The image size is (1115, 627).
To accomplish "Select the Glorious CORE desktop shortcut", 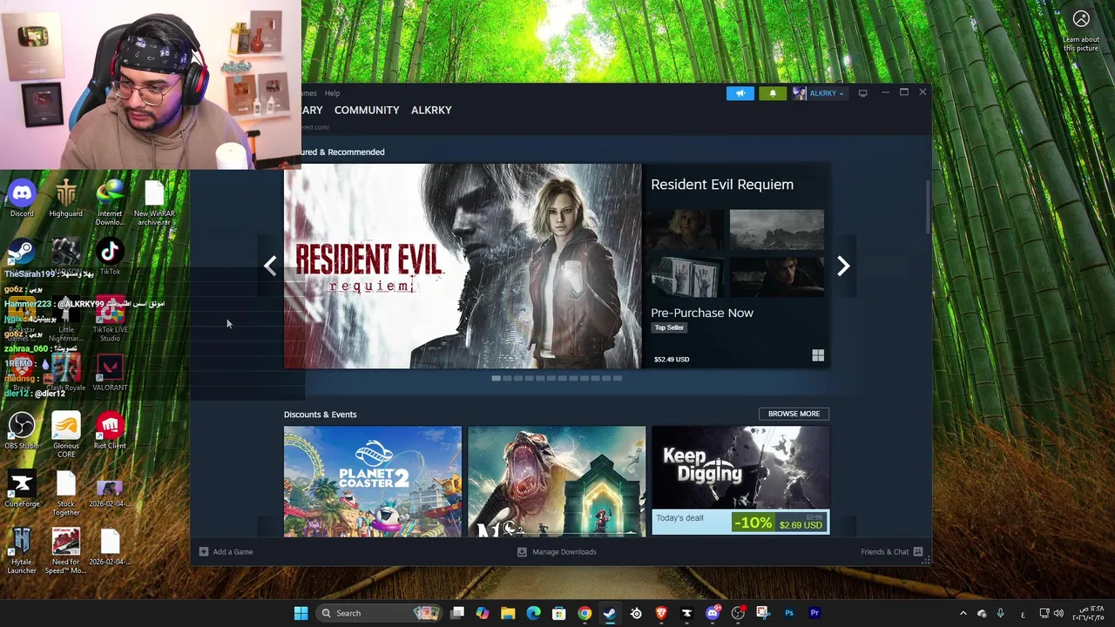I will coord(65,435).
